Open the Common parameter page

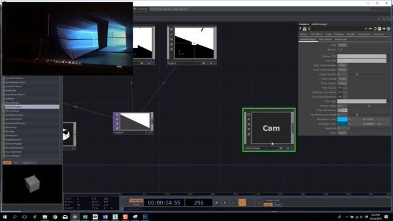[379, 34]
